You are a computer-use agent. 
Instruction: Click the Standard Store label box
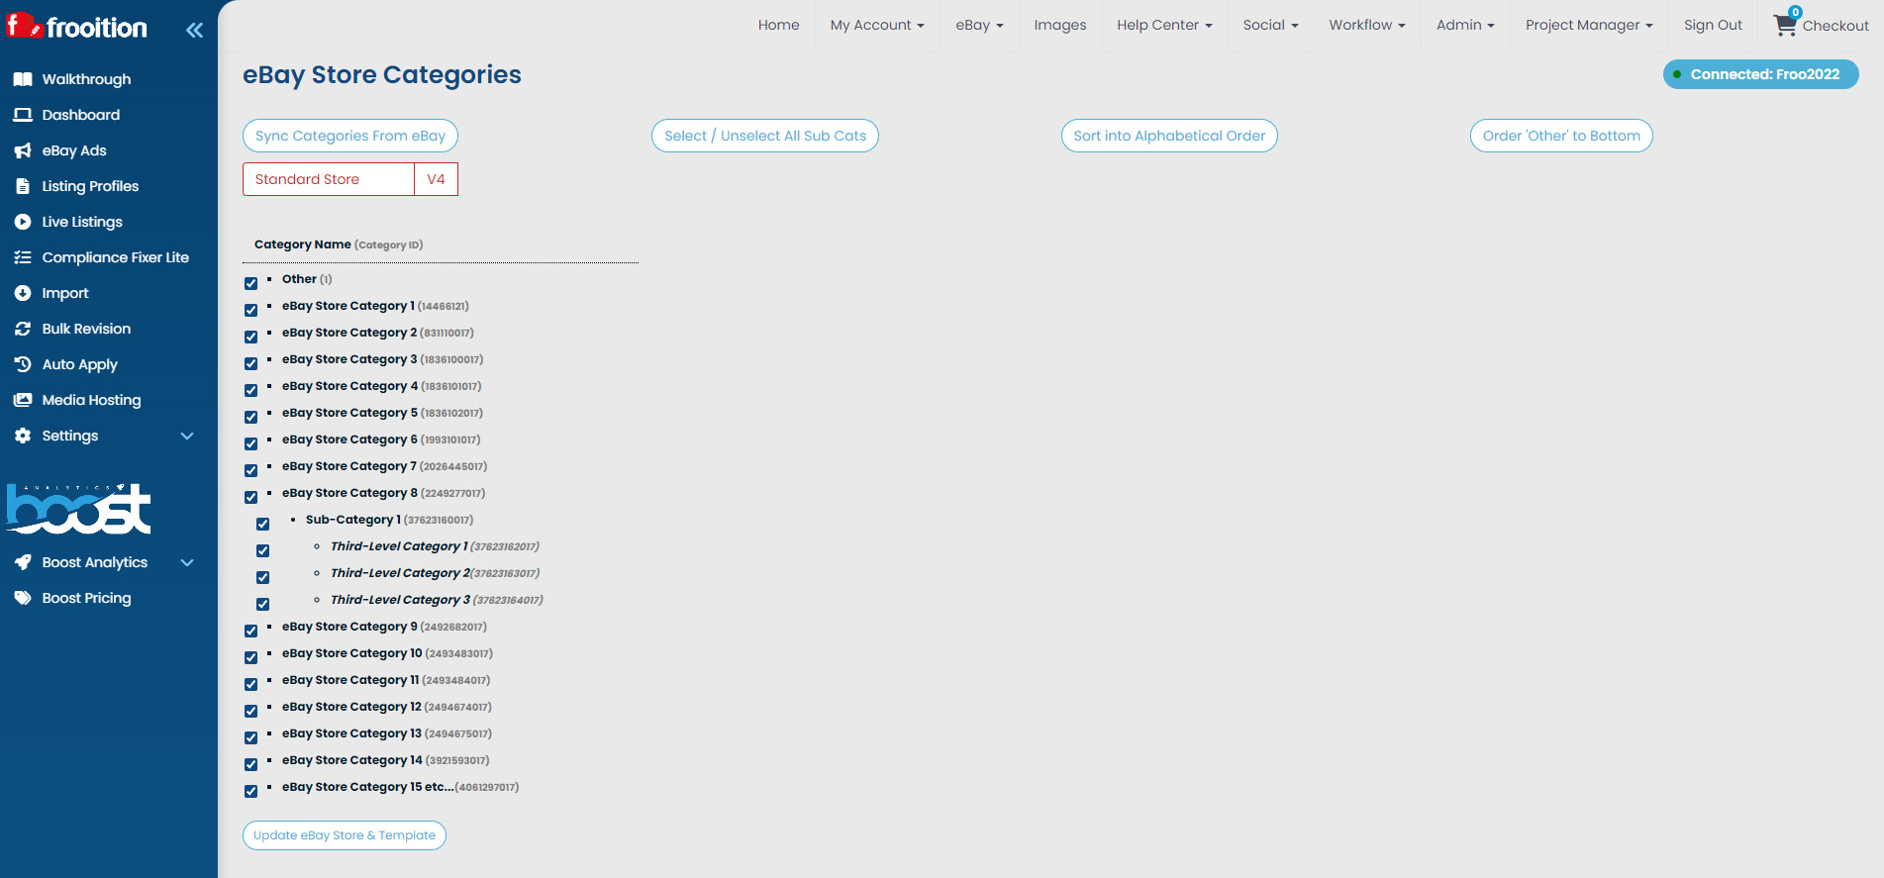click(328, 179)
